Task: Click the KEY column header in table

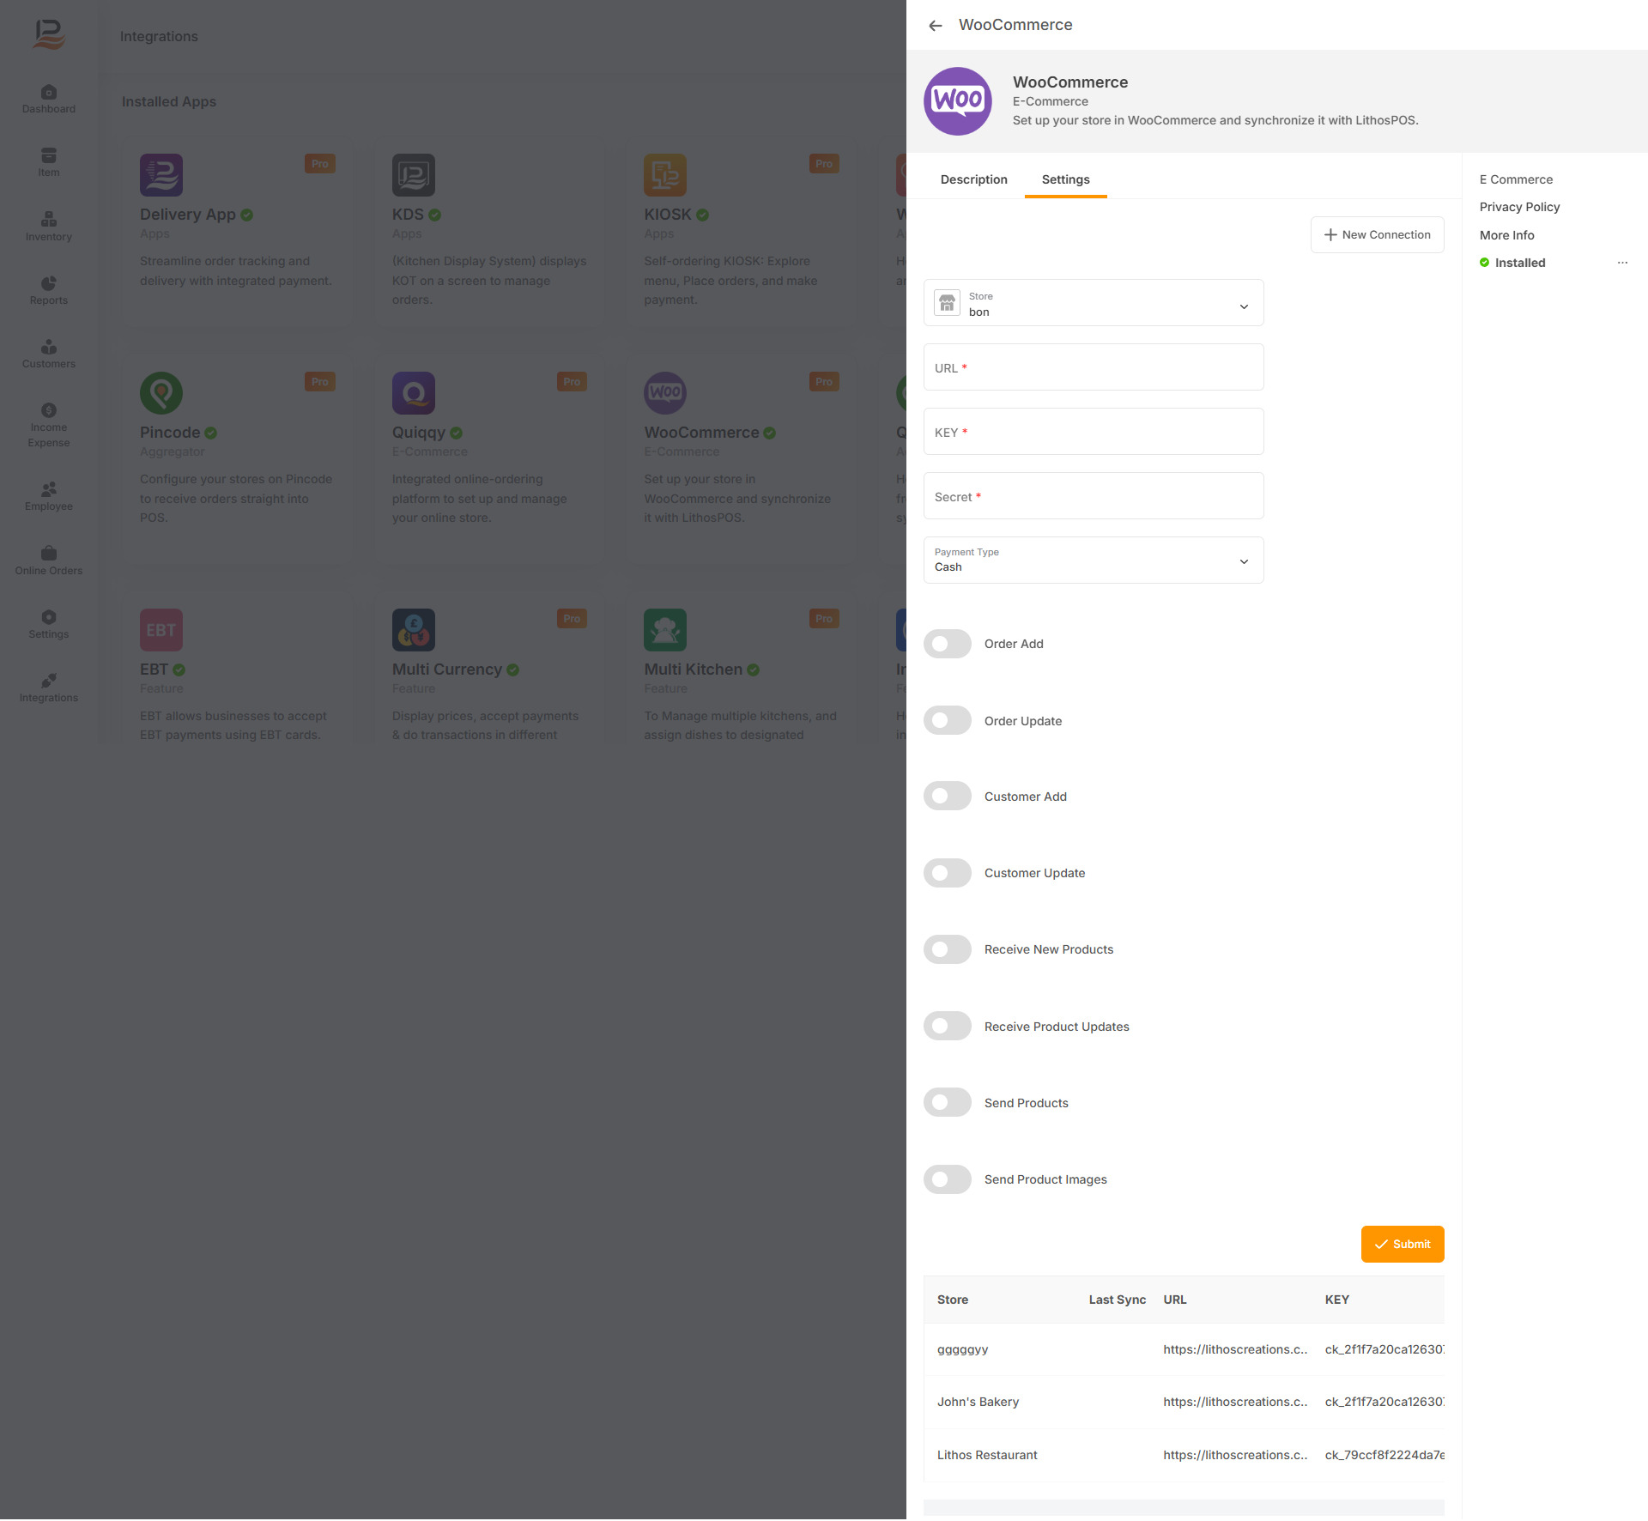Action: [x=1336, y=1300]
